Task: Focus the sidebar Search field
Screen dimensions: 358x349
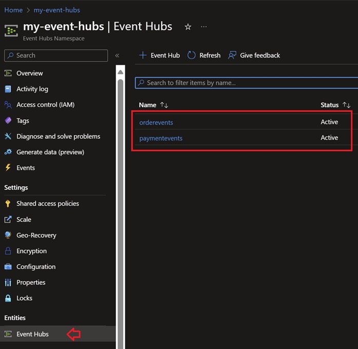Action: coord(56,56)
